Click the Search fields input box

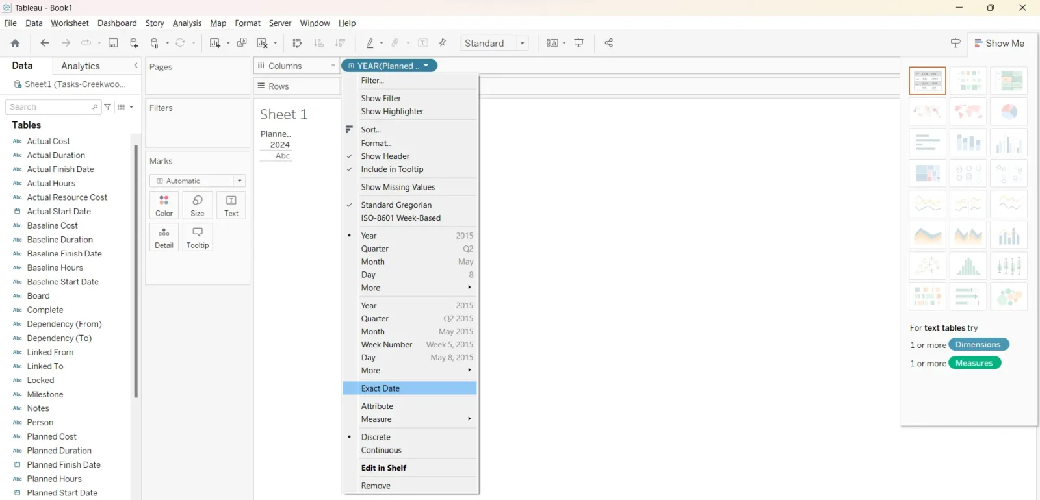pos(53,107)
